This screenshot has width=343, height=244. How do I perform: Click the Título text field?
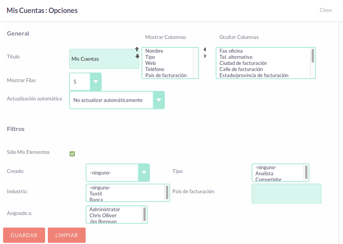click(x=104, y=59)
